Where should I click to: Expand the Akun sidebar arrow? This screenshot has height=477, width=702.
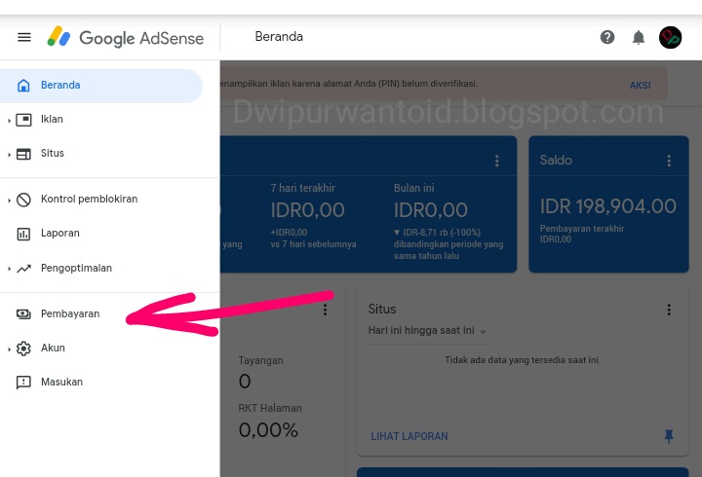[x=9, y=349]
